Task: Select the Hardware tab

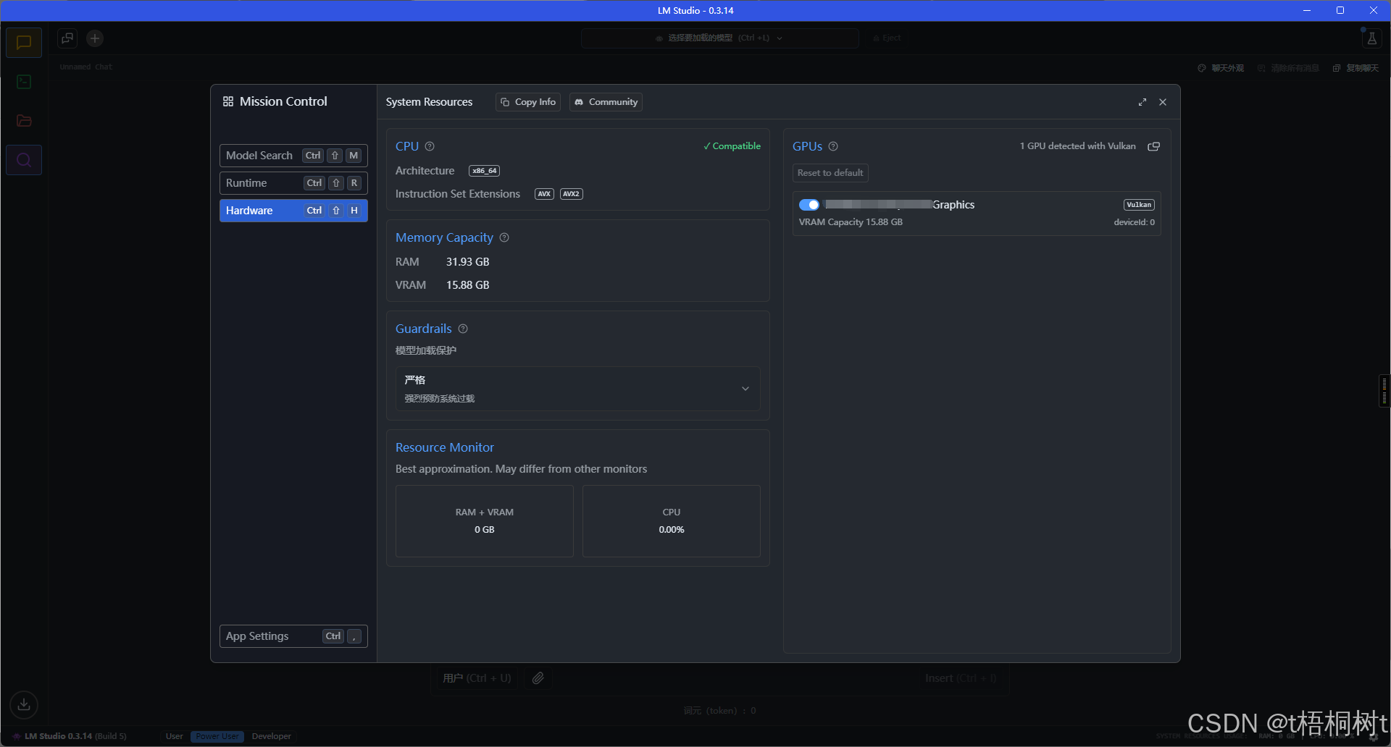Action: pyautogui.click(x=293, y=211)
